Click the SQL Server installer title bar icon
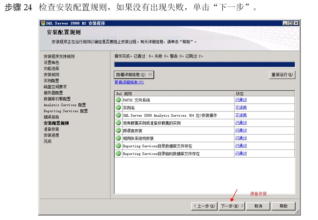 pos(43,23)
